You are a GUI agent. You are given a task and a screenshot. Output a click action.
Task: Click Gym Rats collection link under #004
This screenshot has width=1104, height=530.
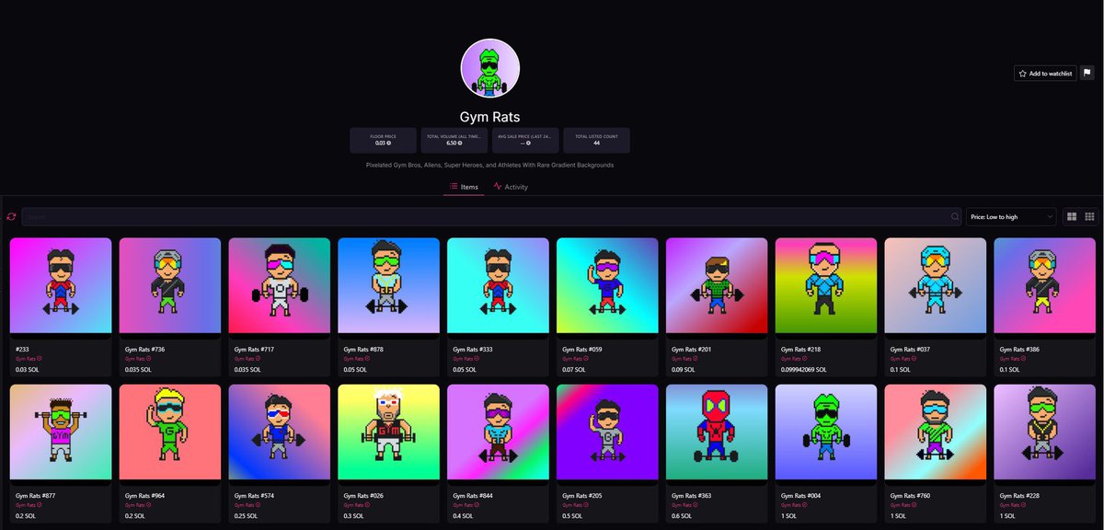pyautogui.click(x=790, y=506)
